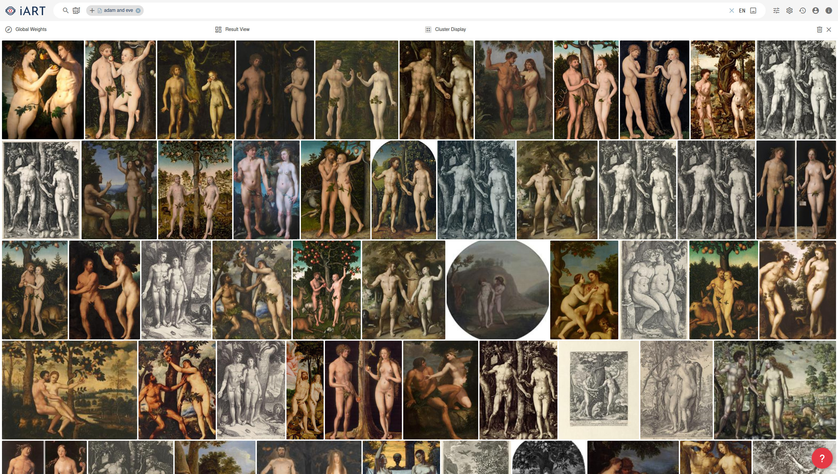Open the Cluster Display tab
This screenshot has width=838, height=474.
[450, 29]
